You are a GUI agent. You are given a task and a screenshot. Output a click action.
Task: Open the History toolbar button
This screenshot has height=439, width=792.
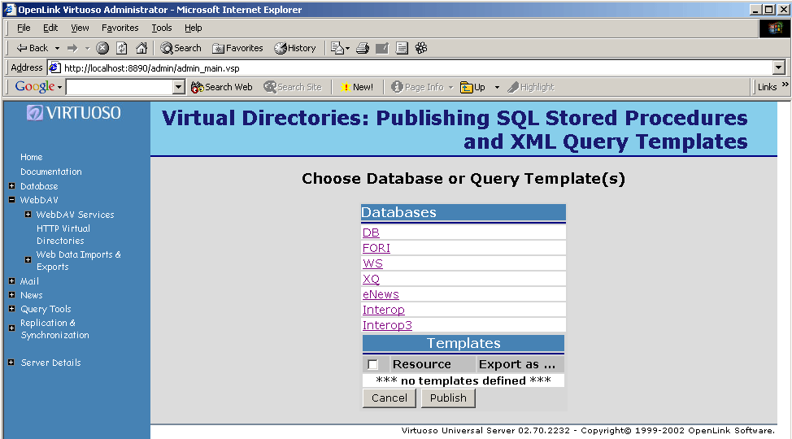(x=295, y=48)
